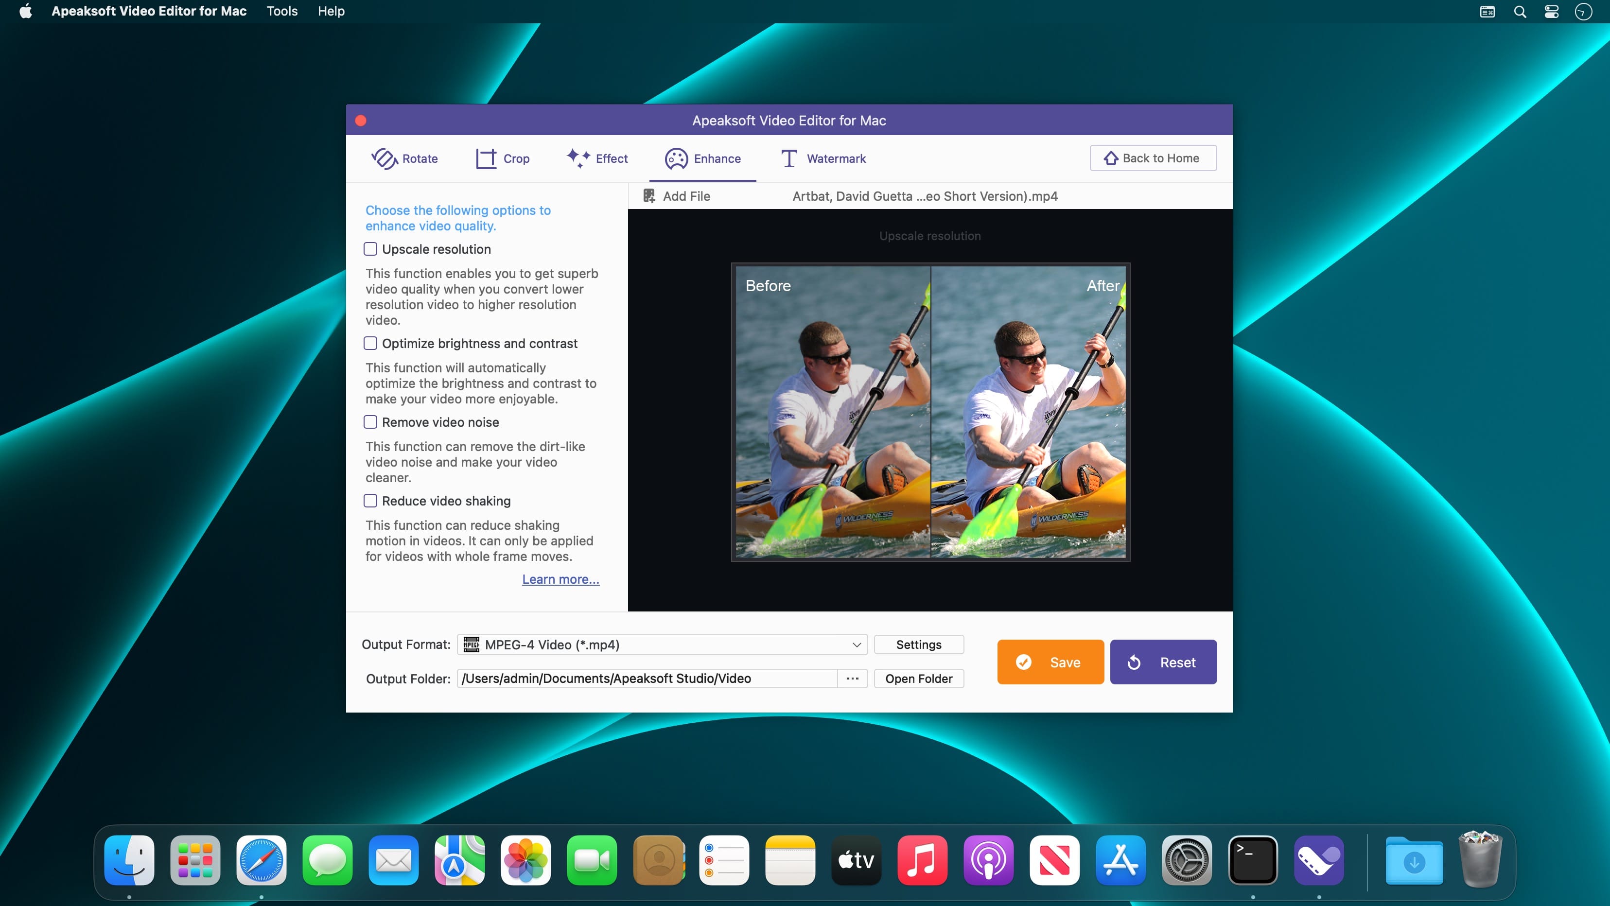
Task: Click the Output Folder path field
Action: [x=647, y=679]
